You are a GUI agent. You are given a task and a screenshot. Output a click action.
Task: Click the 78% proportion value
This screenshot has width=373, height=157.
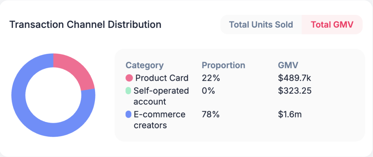(x=211, y=115)
